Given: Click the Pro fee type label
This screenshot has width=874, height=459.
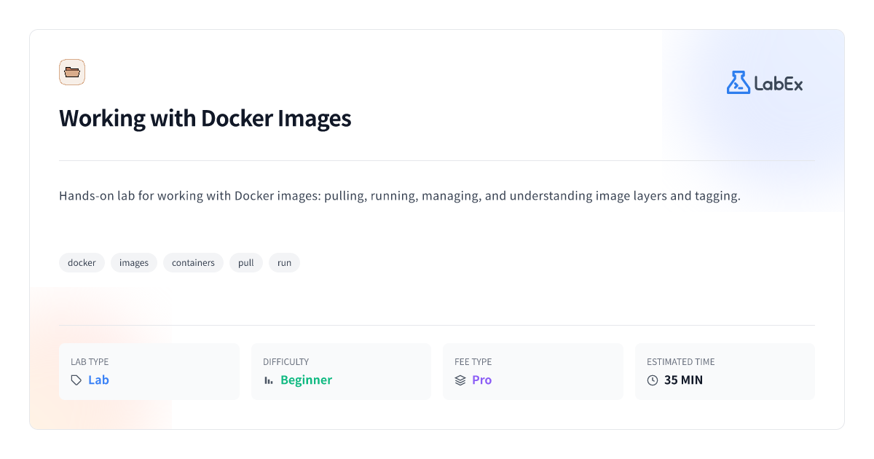Looking at the screenshot, I should click(481, 380).
